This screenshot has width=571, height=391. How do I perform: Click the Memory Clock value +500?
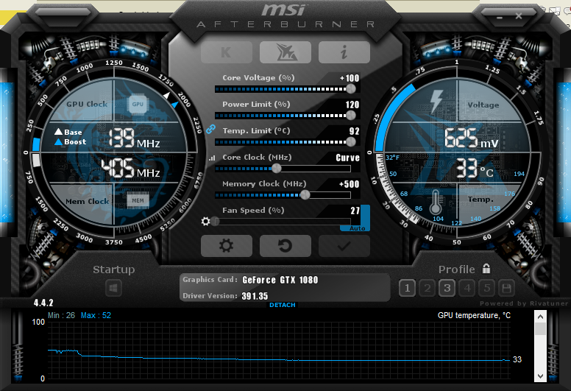point(349,184)
